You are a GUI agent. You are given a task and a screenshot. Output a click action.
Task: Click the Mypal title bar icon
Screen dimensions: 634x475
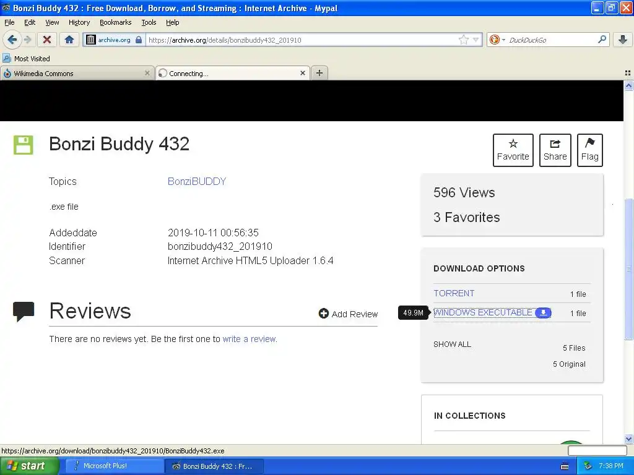pyautogui.click(x=6, y=7)
